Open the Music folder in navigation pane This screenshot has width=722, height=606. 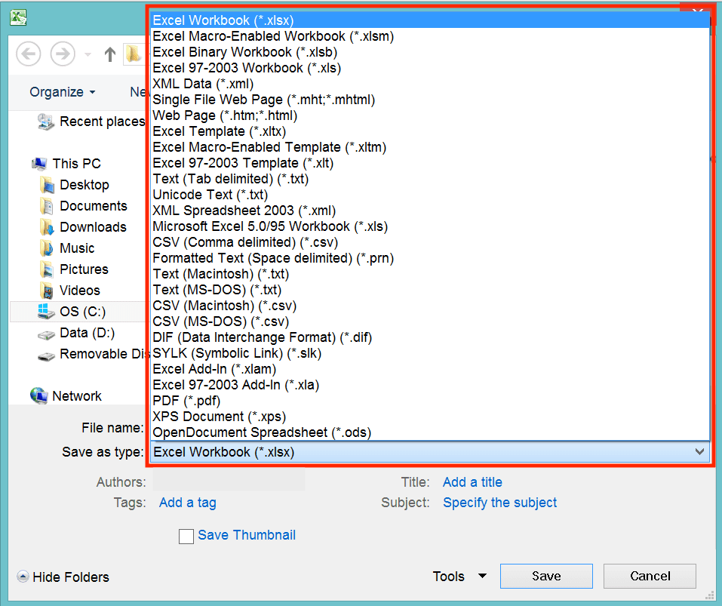(x=67, y=248)
